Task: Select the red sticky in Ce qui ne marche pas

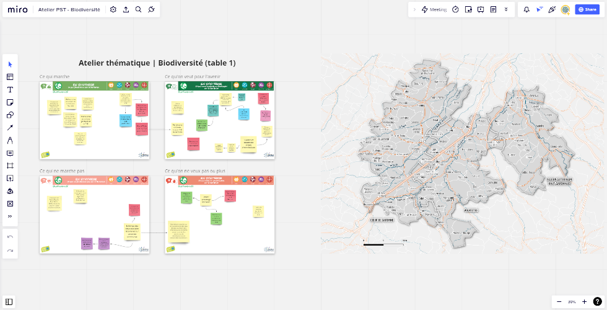Action: coord(134,210)
